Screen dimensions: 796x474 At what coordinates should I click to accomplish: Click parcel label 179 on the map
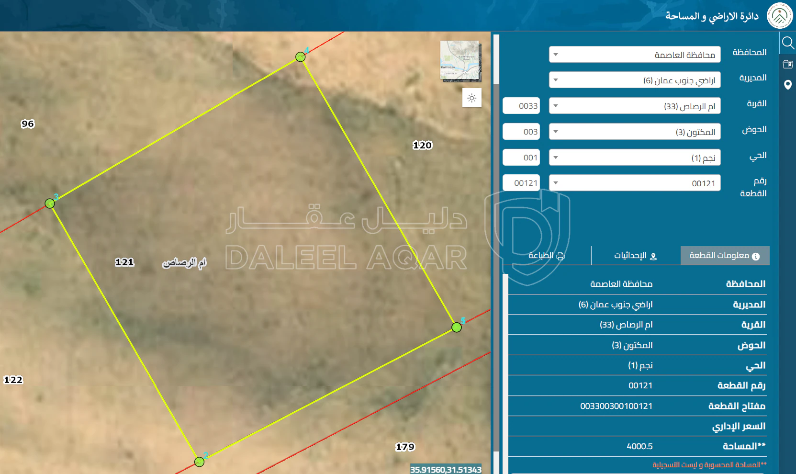tap(405, 447)
